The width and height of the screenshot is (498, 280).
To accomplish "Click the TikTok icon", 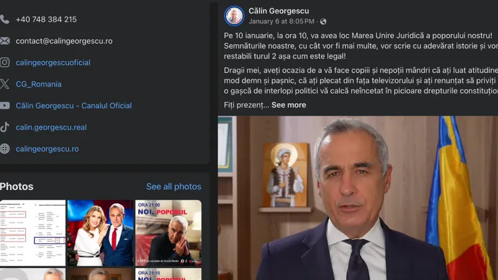I will 4,128.
